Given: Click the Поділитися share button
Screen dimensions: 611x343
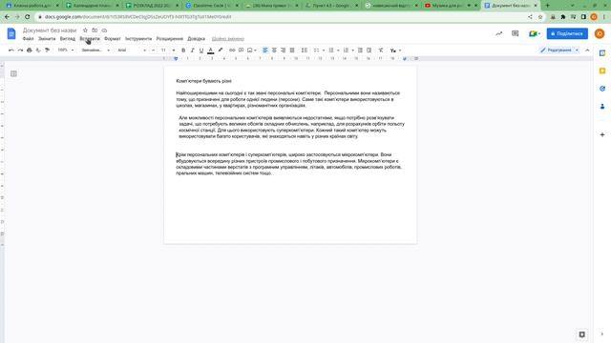Looking at the screenshot, I should (x=567, y=34).
